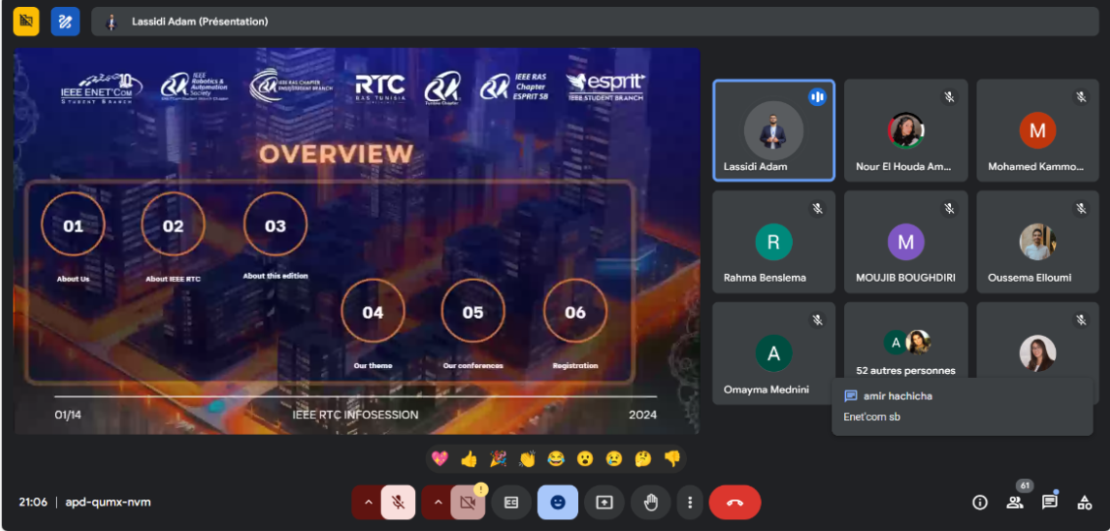The width and height of the screenshot is (1110, 531).
Task: Expand microphone audio settings chevron
Action: click(x=367, y=503)
